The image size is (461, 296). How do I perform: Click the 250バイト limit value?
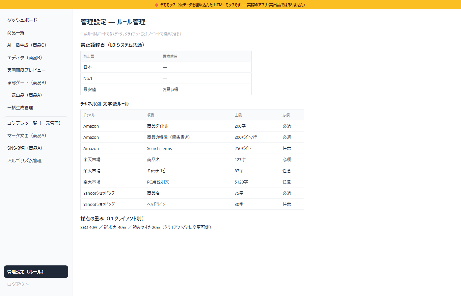(243, 148)
